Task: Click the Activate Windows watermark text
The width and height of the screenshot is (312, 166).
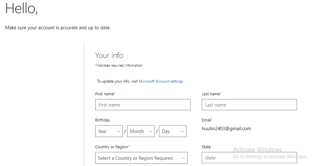Action: coord(257,149)
